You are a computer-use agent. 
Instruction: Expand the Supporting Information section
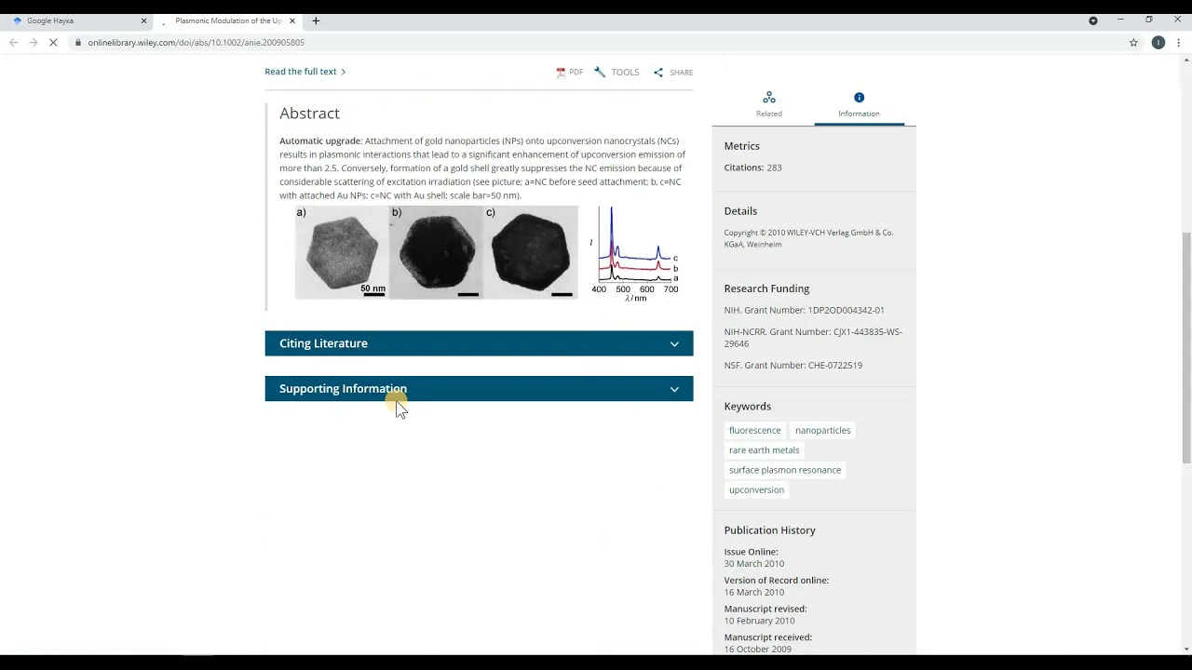(x=479, y=389)
